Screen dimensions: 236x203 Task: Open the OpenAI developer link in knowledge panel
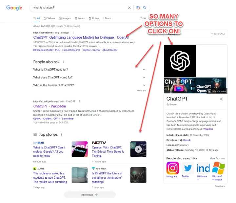tap(187, 140)
